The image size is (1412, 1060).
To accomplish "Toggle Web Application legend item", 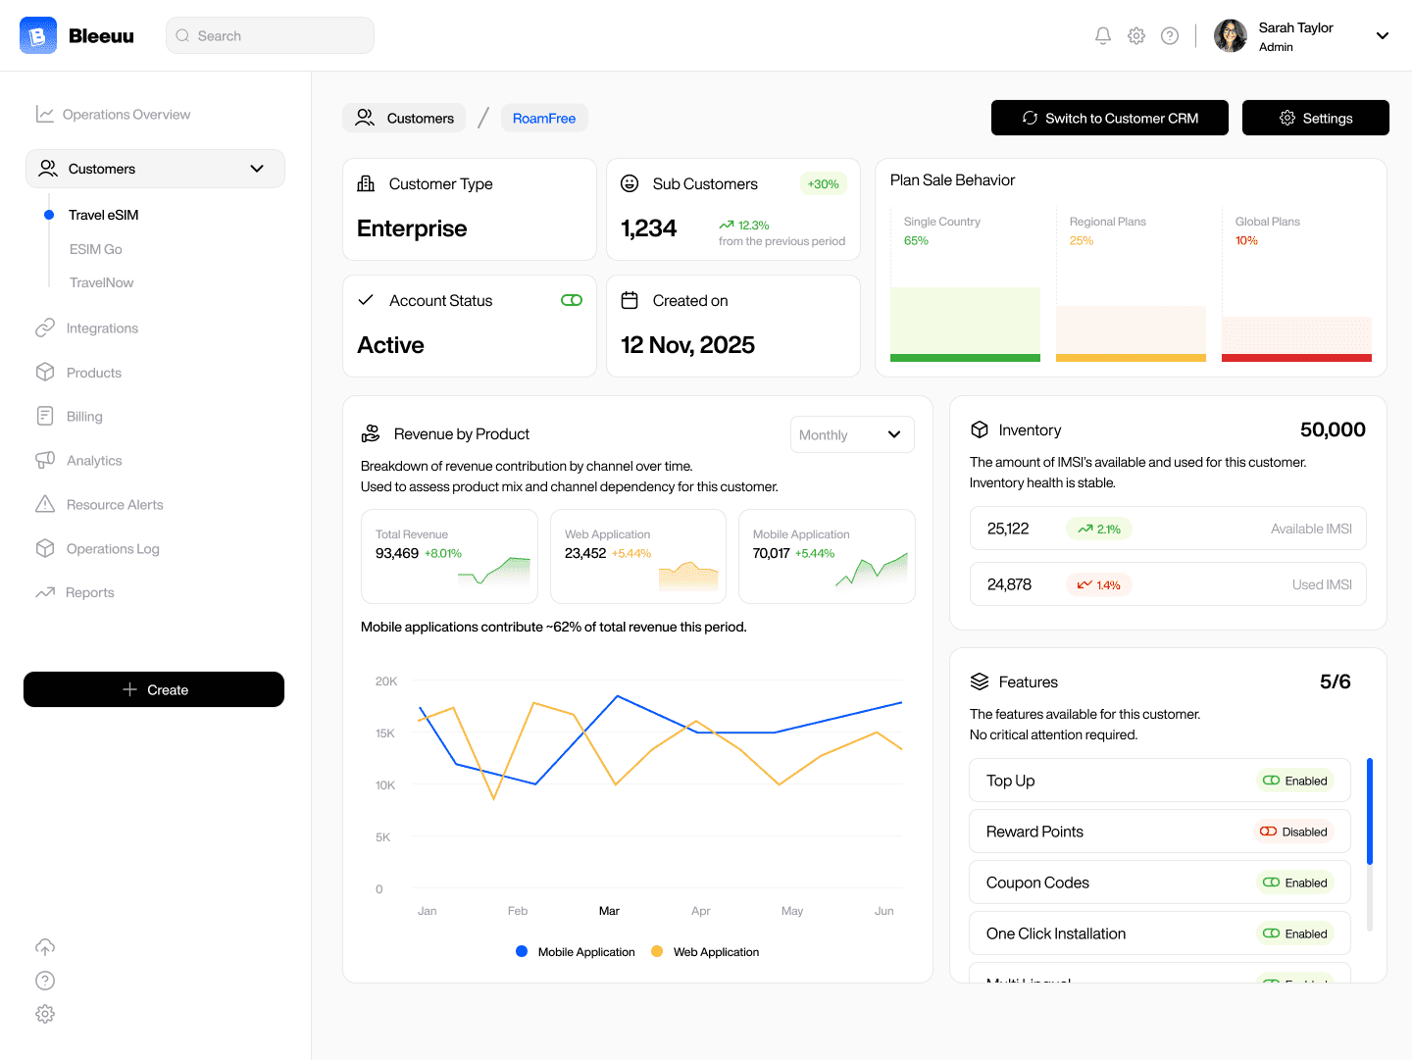I will click(705, 951).
